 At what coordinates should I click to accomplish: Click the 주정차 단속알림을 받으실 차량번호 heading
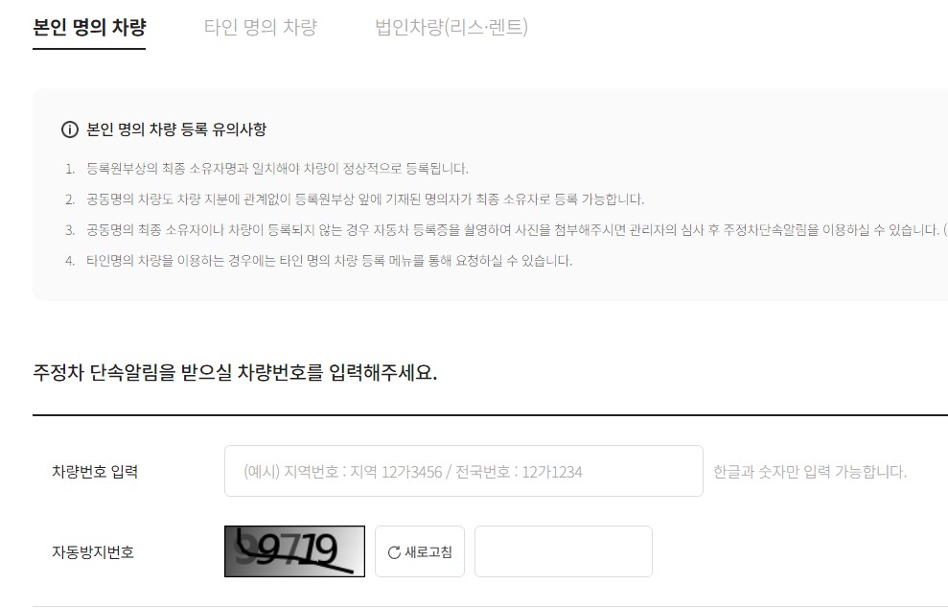tap(235, 372)
